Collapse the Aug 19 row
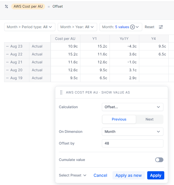 click(x=7, y=78)
